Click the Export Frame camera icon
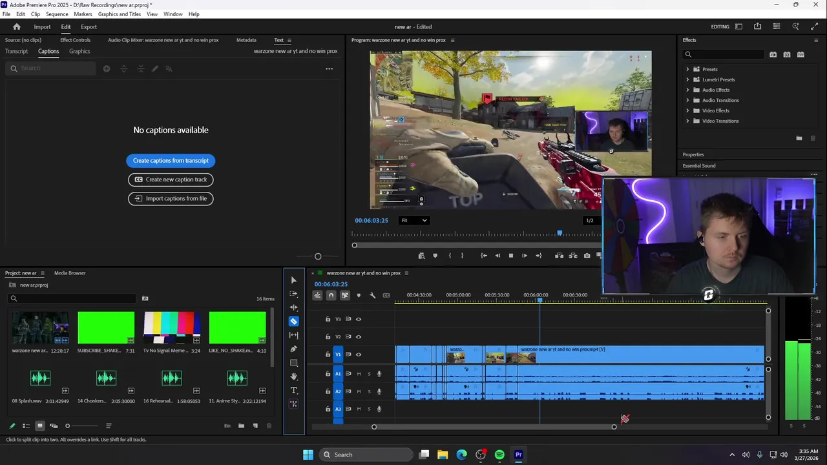This screenshot has width=827, height=465. 587,256
